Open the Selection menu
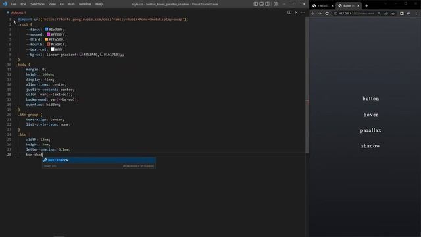The width and height of the screenshot is (421, 237). tap(37, 4)
